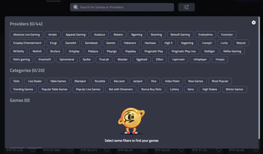Select the Booming provider chip

click(x=156, y=34)
